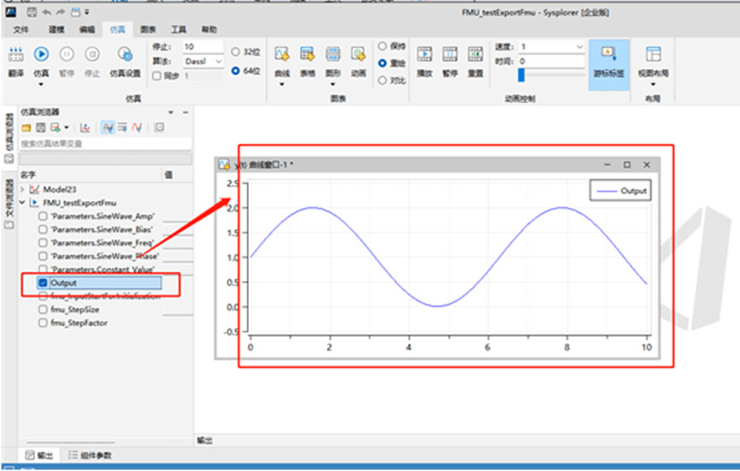Enable the 同步 checkbox
Viewport: 740px width, 471px height.
click(x=157, y=76)
